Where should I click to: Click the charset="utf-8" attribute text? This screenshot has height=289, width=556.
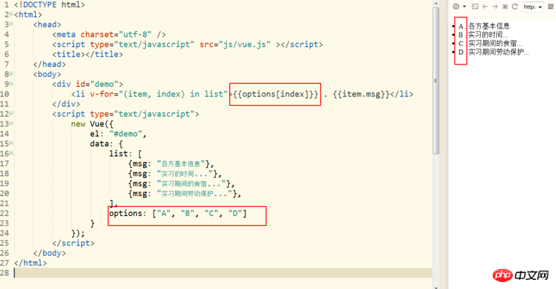[116, 35]
